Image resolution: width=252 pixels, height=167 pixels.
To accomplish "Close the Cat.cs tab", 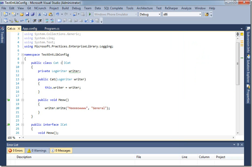I will click(x=19, y=29).
